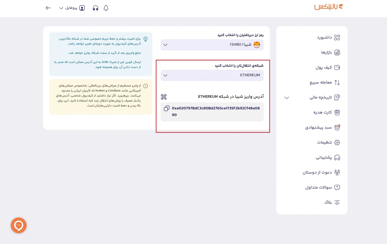Click the بازارها markets icon
The height and width of the screenshot is (244, 387).
tap(337, 52)
